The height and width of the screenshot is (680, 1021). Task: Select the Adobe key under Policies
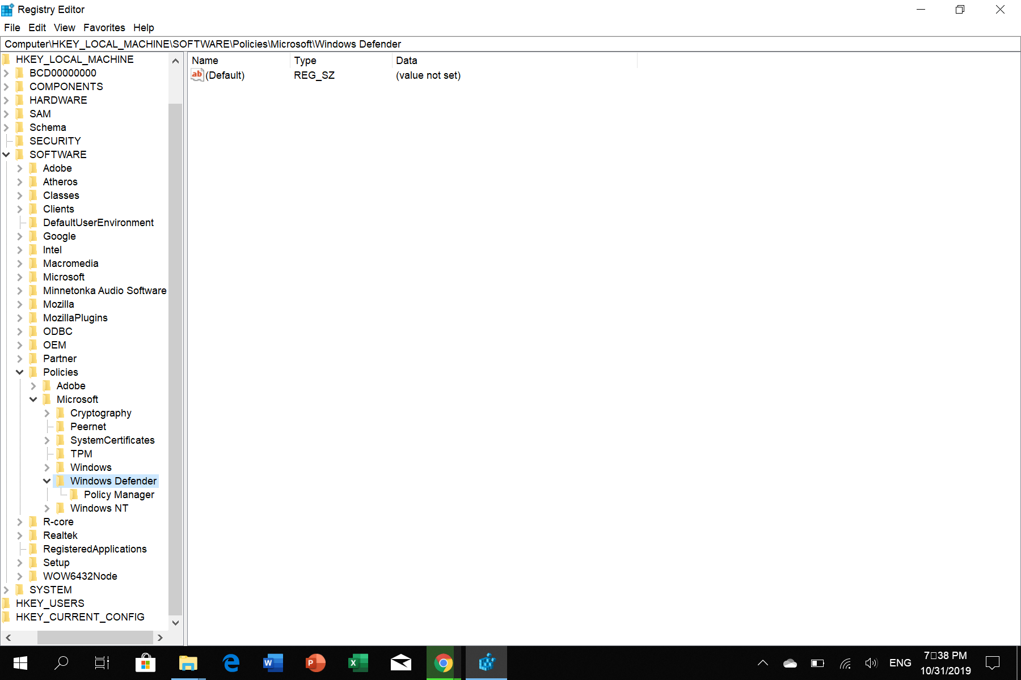(71, 386)
